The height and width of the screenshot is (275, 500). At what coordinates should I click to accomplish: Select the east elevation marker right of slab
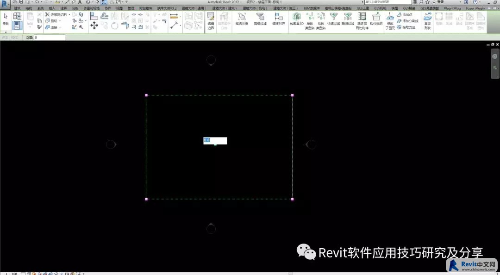[x=310, y=144]
